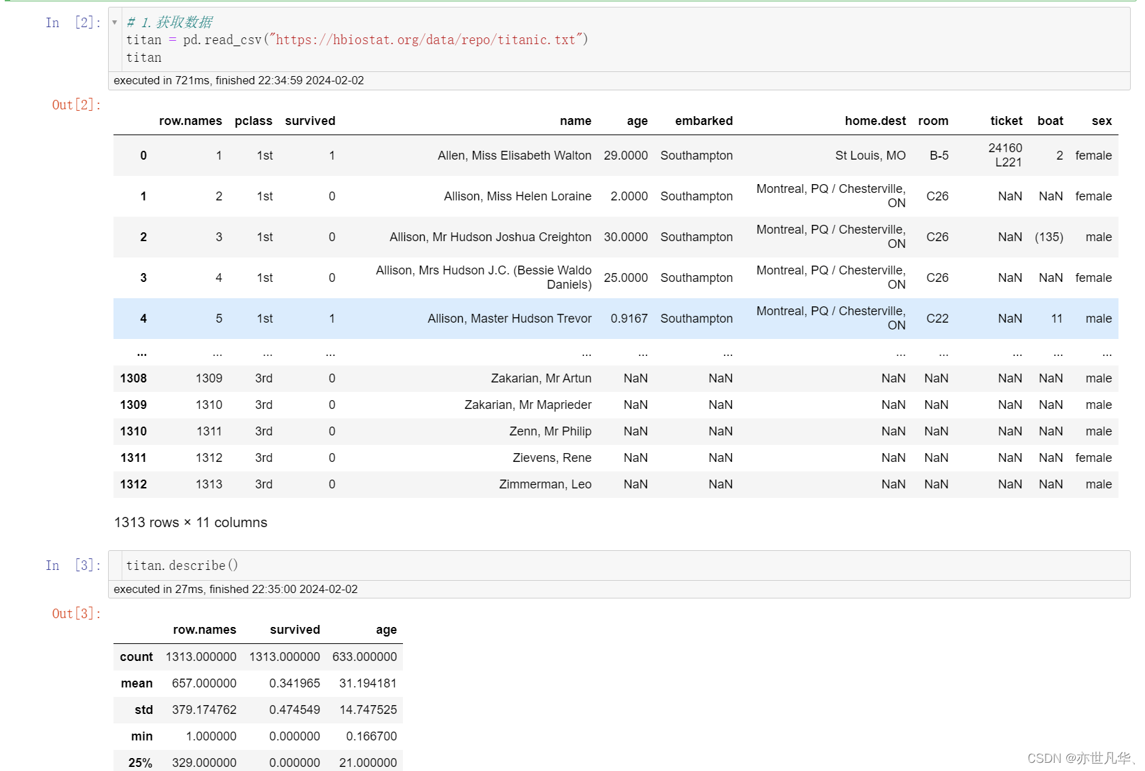The image size is (1145, 771).
Task: Click the name Zimmerman, Leo
Action: point(545,484)
